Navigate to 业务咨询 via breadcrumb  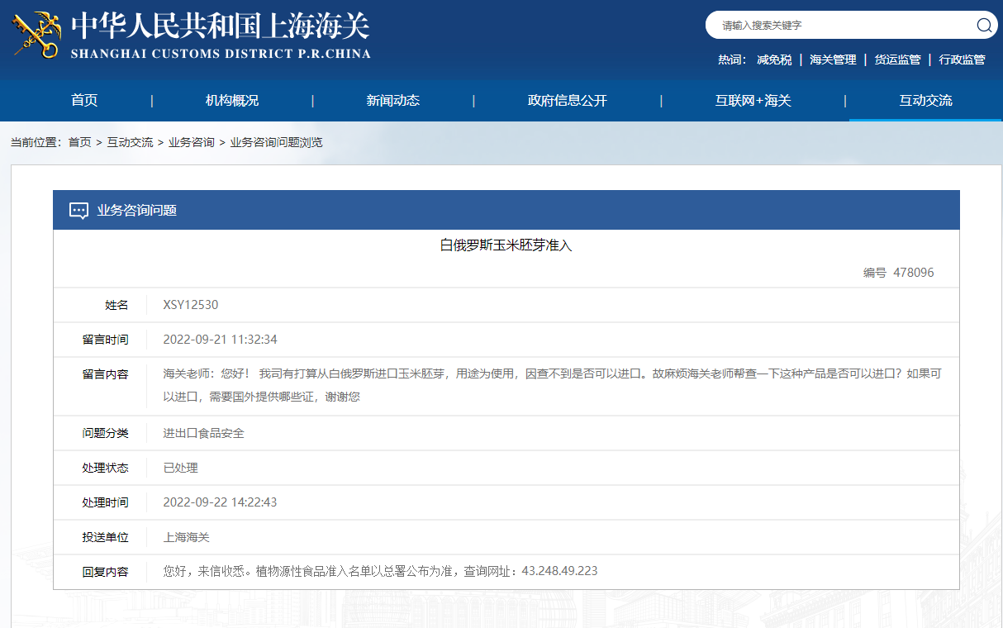point(192,142)
